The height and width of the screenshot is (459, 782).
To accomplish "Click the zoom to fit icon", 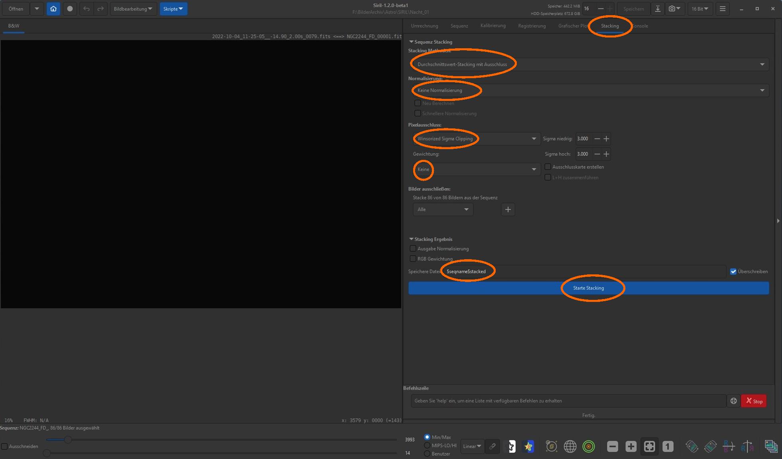I will pos(649,446).
